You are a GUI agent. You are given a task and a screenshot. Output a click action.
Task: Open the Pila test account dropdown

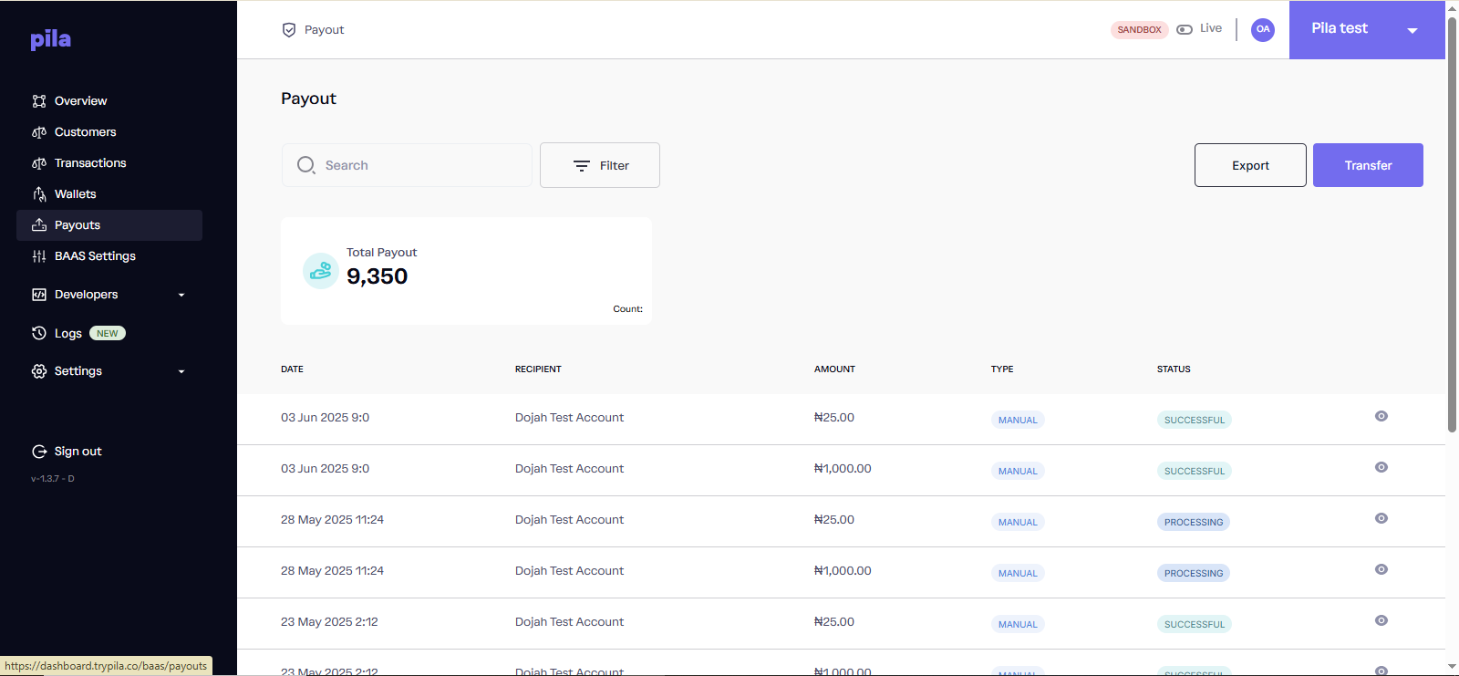(x=1367, y=29)
